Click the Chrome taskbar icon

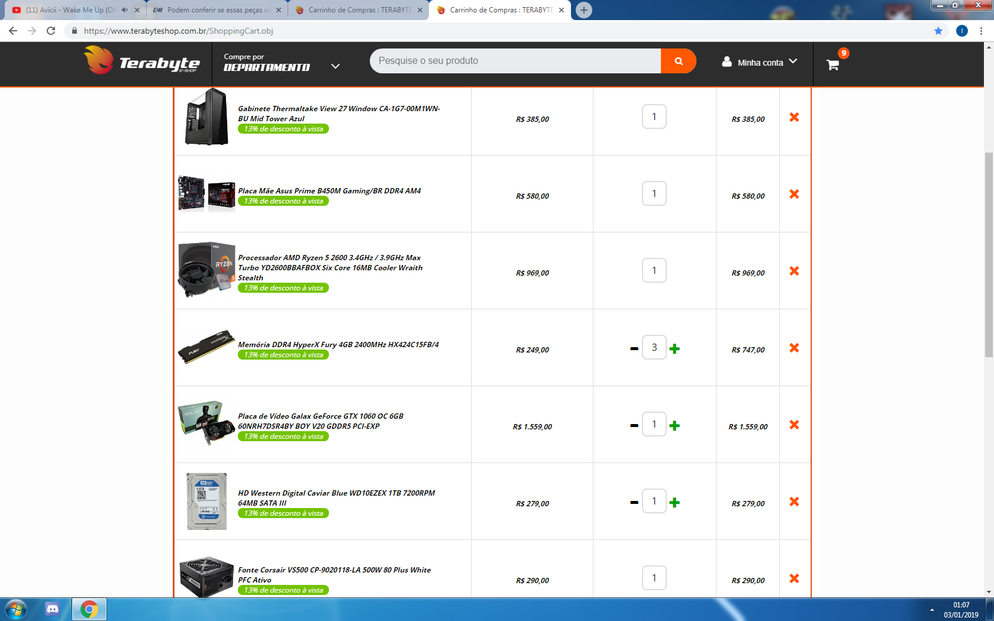point(89,609)
